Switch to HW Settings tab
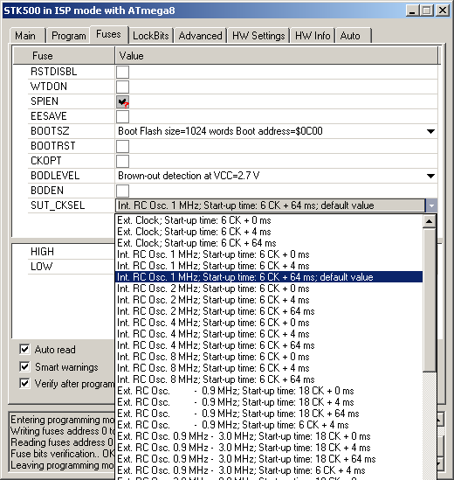Screen dimensions: 454x480 tap(258, 36)
